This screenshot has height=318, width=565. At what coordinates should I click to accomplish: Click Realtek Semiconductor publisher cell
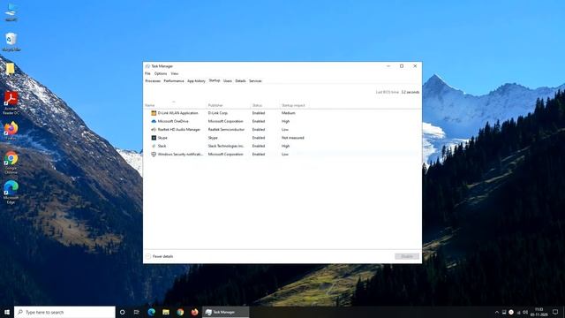pos(226,130)
